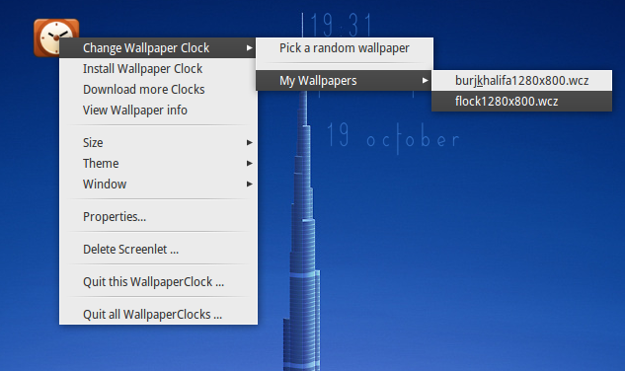Viewport: 625px width, 371px height.
Task: Open Change Wallpaper Clock submenu
Action: pyautogui.click(x=158, y=47)
